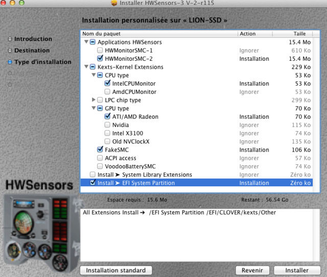
Task: Toggle the GPU type group checkbox
Action: click(100, 108)
